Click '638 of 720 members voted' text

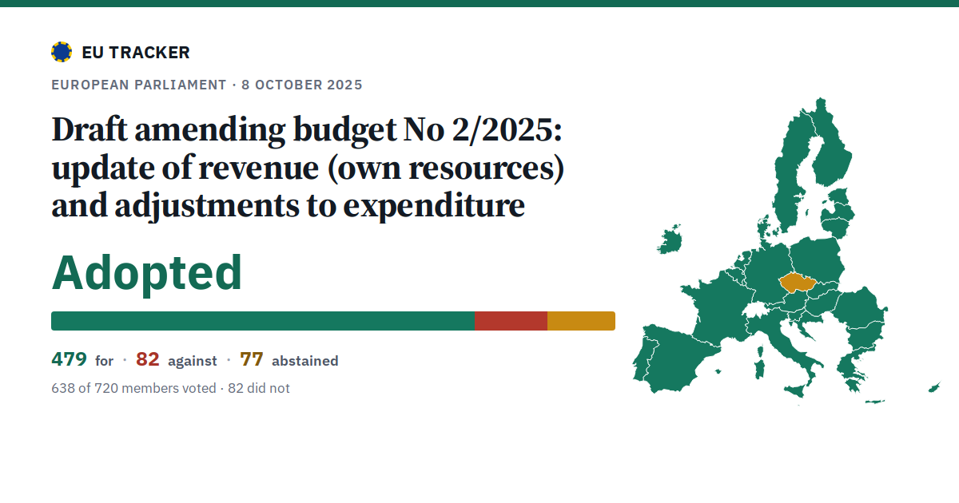(x=133, y=388)
